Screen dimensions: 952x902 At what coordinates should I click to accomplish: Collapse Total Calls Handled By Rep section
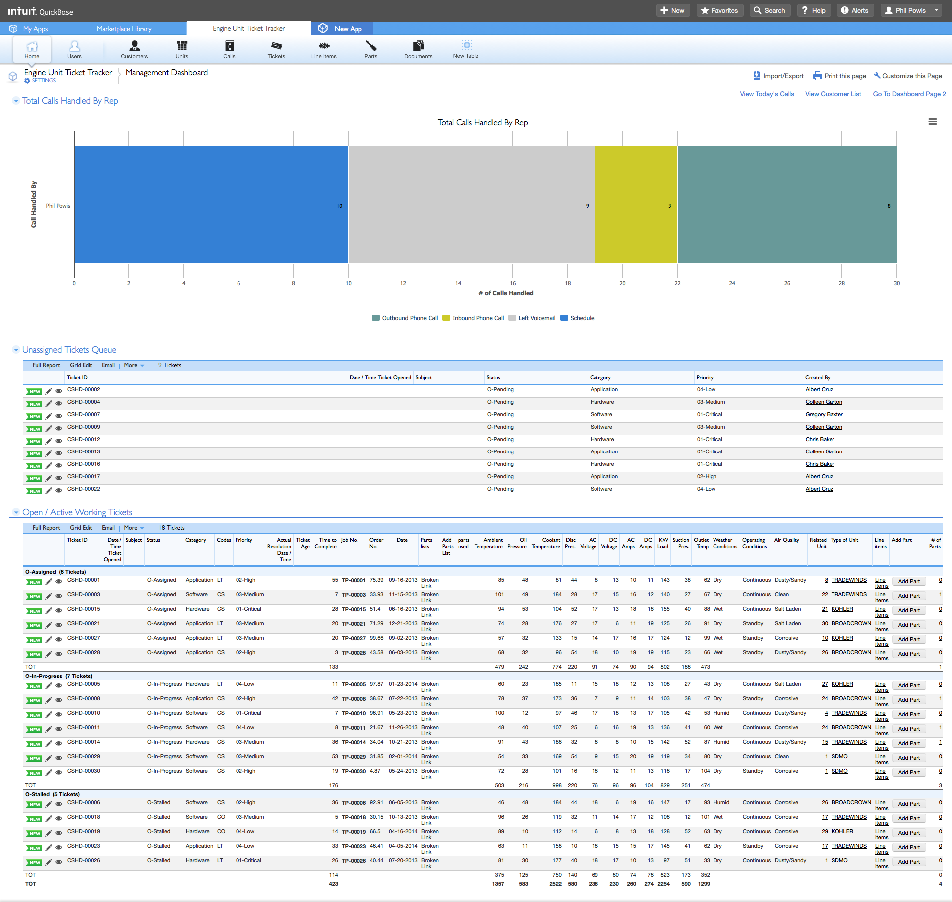click(x=16, y=101)
